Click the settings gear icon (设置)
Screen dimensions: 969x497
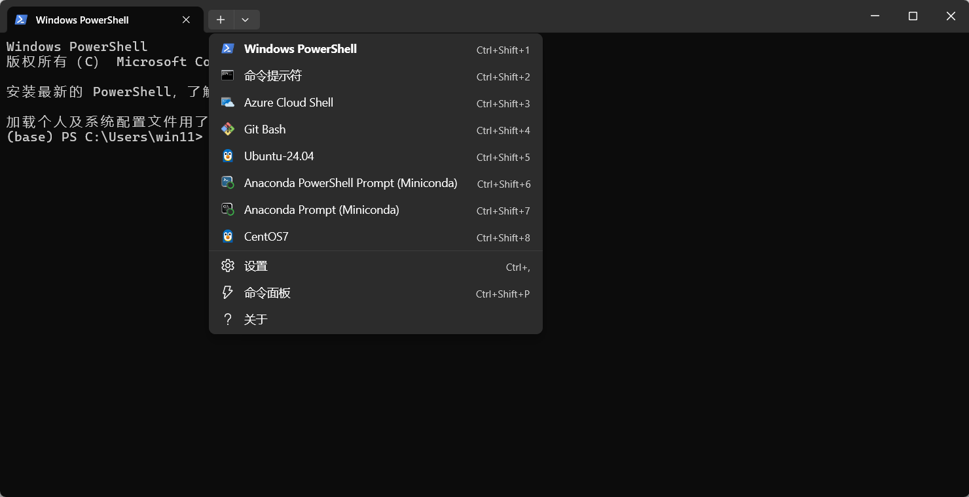pyautogui.click(x=228, y=266)
